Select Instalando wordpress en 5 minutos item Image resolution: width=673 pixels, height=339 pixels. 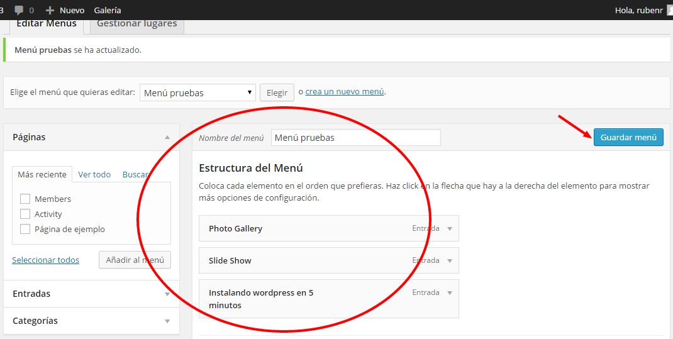click(329, 299)
